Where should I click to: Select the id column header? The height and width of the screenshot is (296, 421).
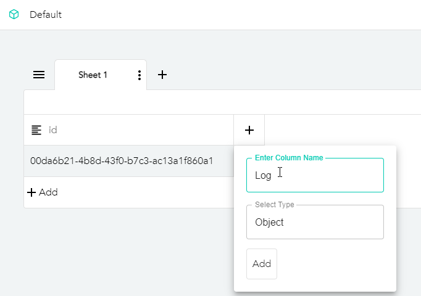pyautogui.click(x=130, y=130)
